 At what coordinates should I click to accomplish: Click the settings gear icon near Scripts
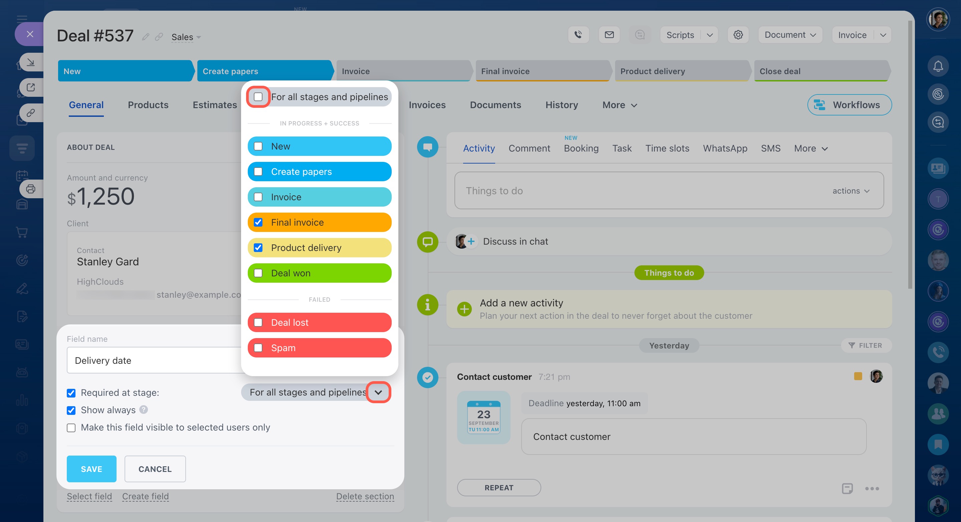738,35
